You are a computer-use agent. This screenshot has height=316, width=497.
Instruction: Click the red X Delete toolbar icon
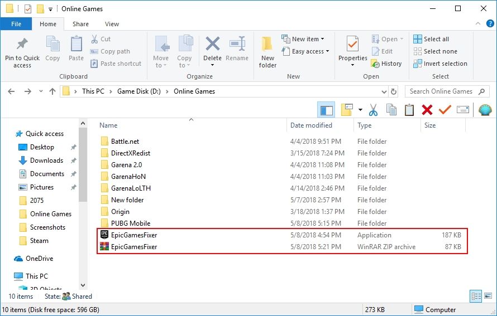[x=427, y=110]
